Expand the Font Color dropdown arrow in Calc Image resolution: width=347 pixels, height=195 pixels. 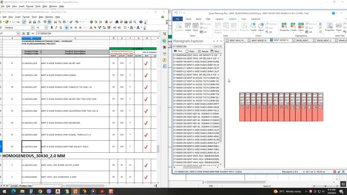[x=141, y=28]
